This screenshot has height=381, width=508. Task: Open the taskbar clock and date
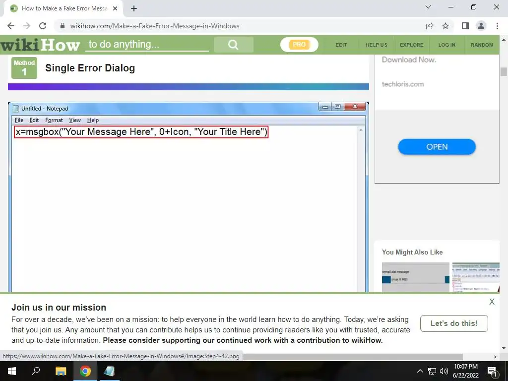pyautogui.click(x=465, y=371)
